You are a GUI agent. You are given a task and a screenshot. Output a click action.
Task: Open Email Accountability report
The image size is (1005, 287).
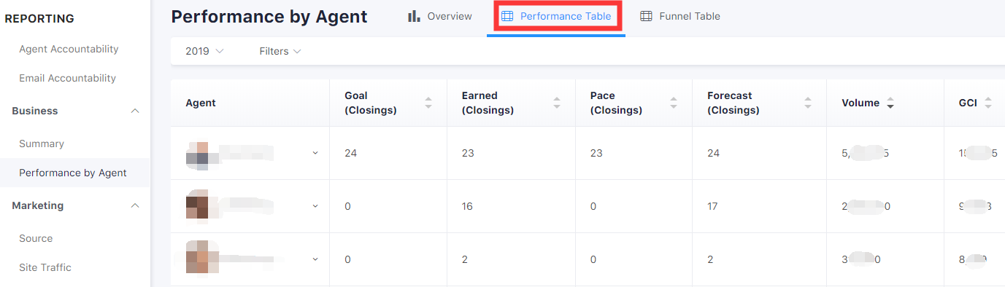(x=67, y=78)
